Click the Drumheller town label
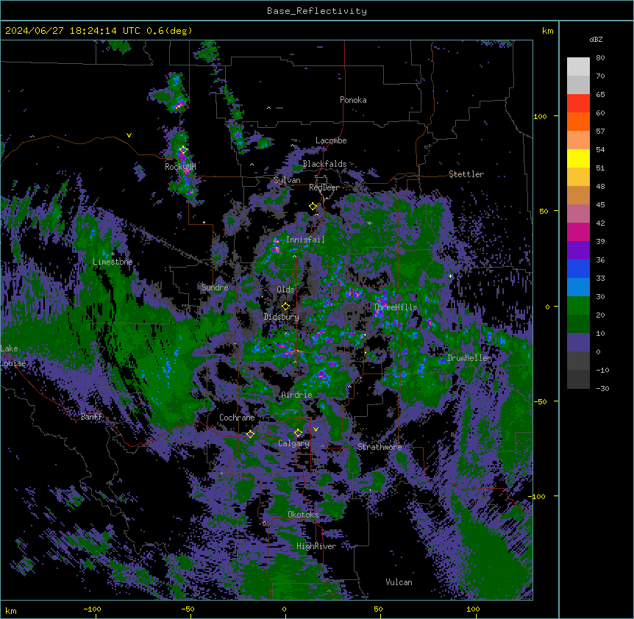 coord(469,358)
